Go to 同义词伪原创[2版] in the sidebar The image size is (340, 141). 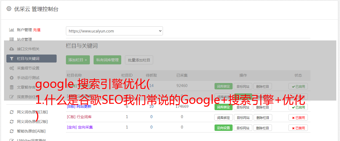(32, 122)
